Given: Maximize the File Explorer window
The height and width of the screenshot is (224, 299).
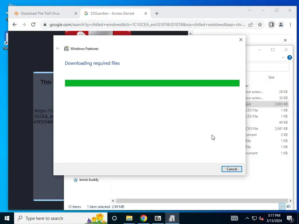Looking at the screenshot, I should tap(273, 50).
